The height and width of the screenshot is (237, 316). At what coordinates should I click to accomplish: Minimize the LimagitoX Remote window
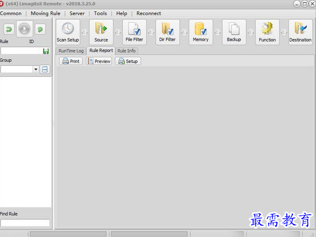pyautogui.click(x=297, y=4)
